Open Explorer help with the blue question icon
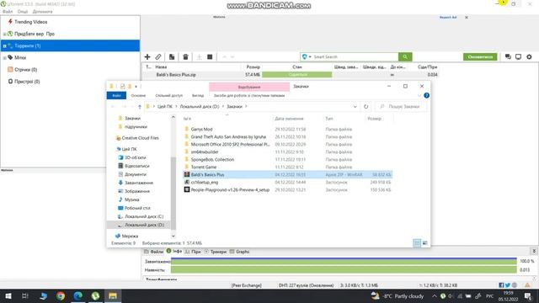 pyautogui.click(x=426, y=95)
